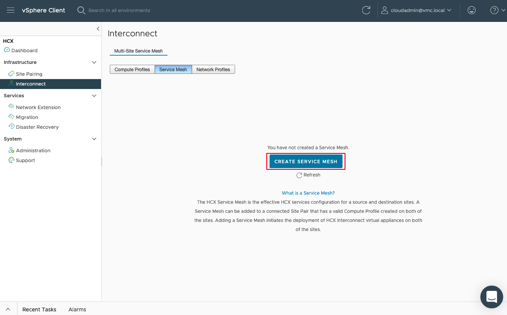This screenshot has width=507, height=315.
Task: Click the HCX sidebar heading
Action: tap(8, 41)
